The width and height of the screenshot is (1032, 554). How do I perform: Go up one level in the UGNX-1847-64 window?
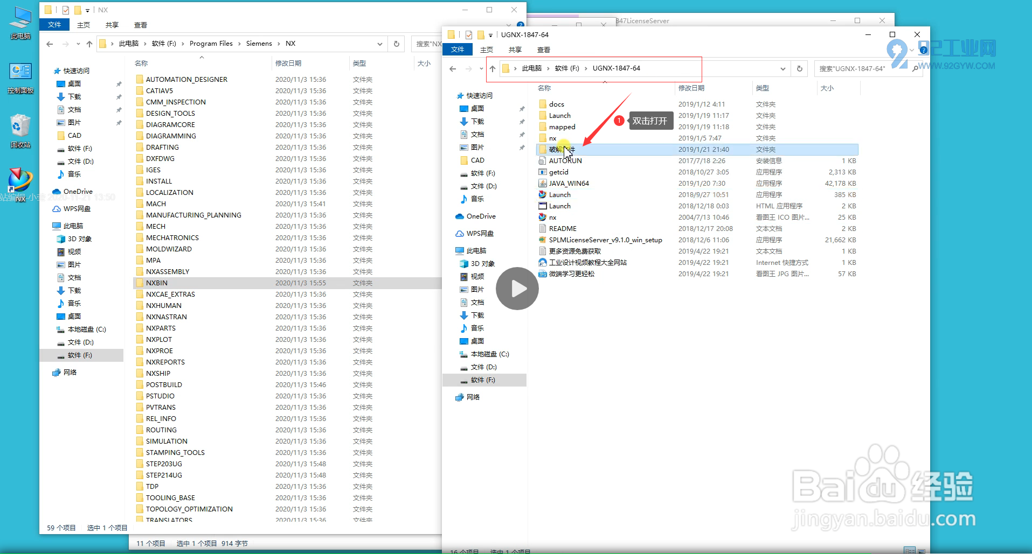point(493,68)
